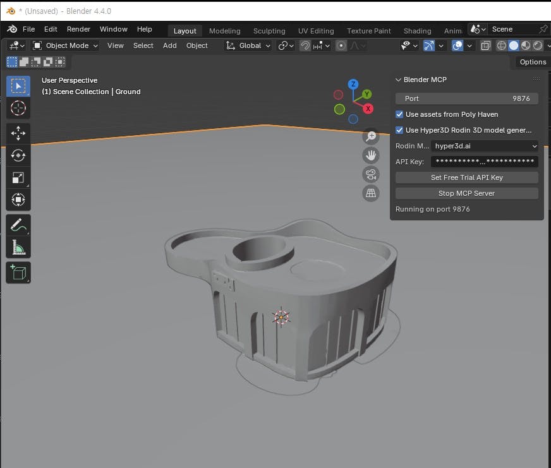The width and height of the screenshot is (551, 468).
Task: Switch to orthographic view grid icon
Action: (371, 193)
